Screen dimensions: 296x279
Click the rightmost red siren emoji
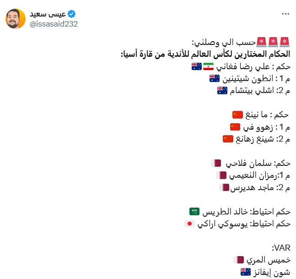(x=285, y=42)
